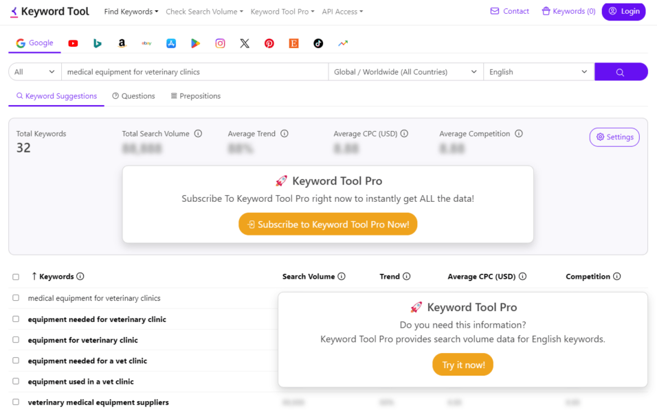
Task: Click 'Subscribe to Keyword Tool Pro Now!'
Action: (x=328, y=224)
